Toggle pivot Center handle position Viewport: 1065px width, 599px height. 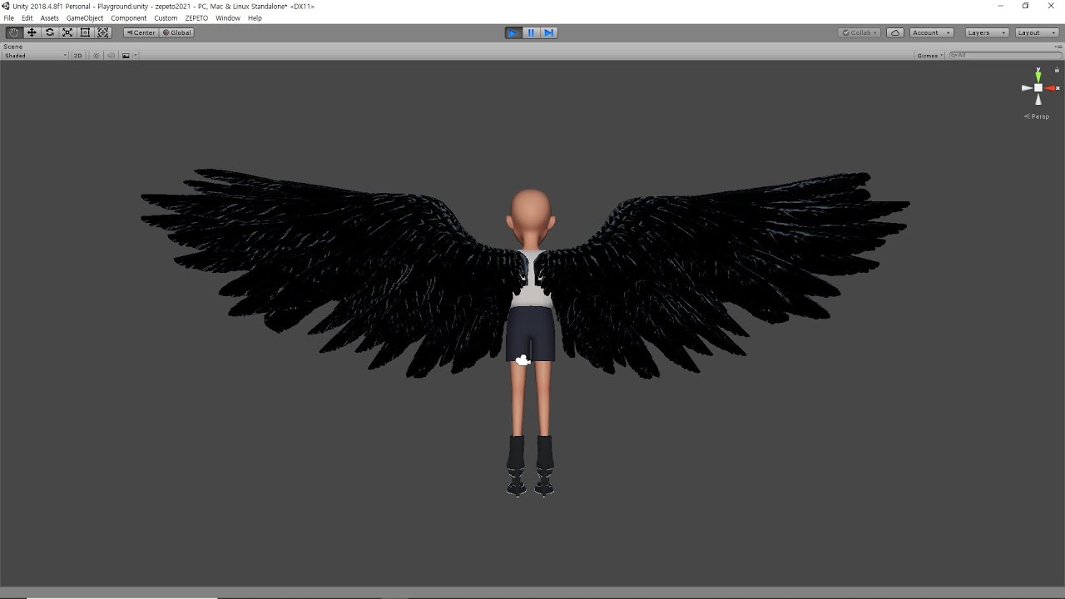(141, 32)
